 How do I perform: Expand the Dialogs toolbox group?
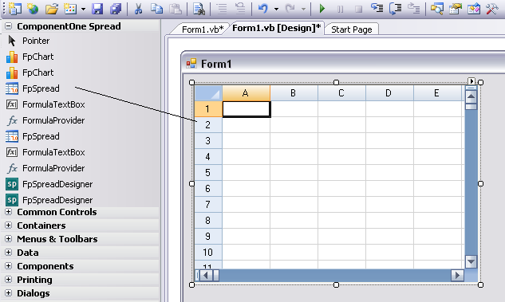(x=9, y=293)
